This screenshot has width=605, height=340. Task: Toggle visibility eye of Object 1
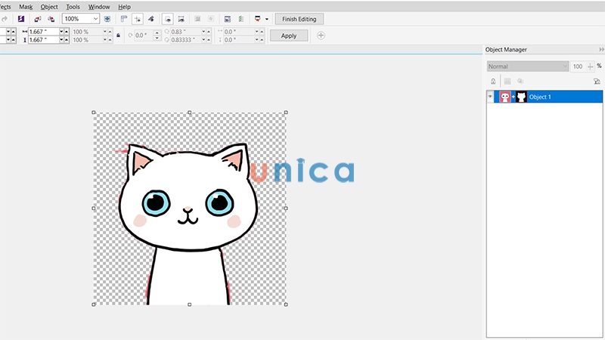(x=490, y=97)
